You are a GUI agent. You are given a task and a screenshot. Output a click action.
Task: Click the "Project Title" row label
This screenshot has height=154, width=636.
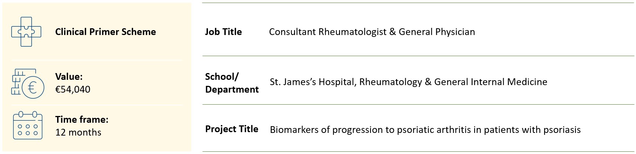[x=231, y=129]
